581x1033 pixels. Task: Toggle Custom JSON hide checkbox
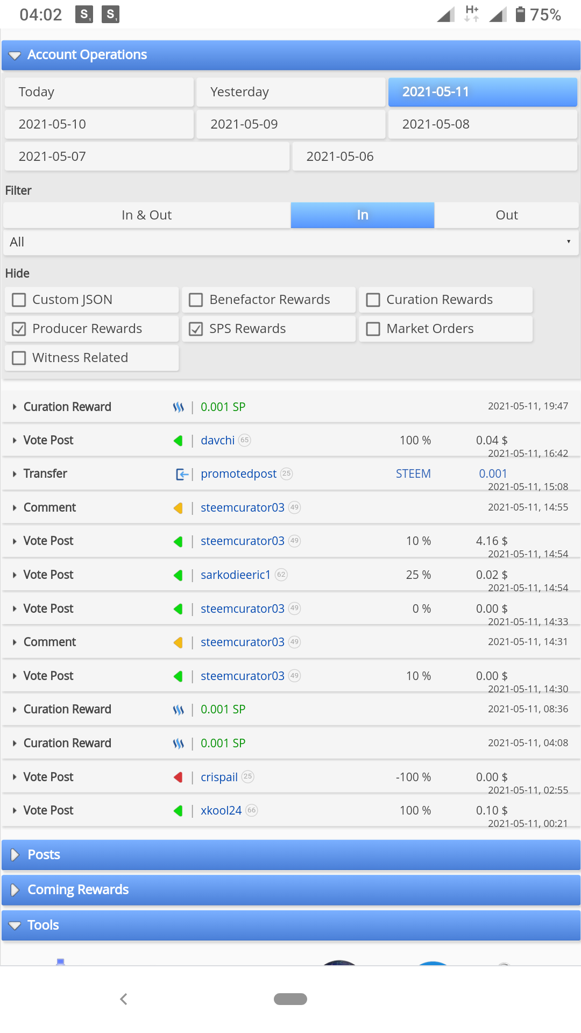pos(19,300)
